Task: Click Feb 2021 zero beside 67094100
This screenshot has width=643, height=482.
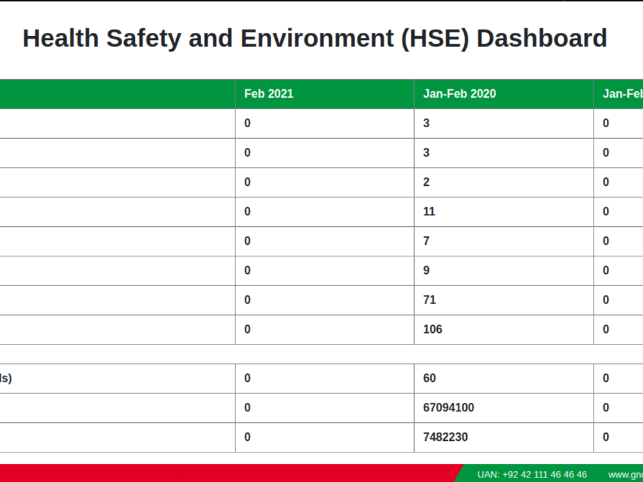Action: (x=248, y=408)
